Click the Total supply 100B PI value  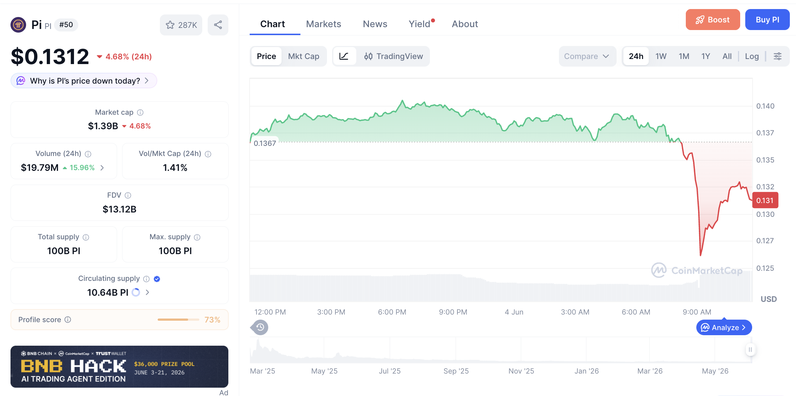(x=64, y=251)
